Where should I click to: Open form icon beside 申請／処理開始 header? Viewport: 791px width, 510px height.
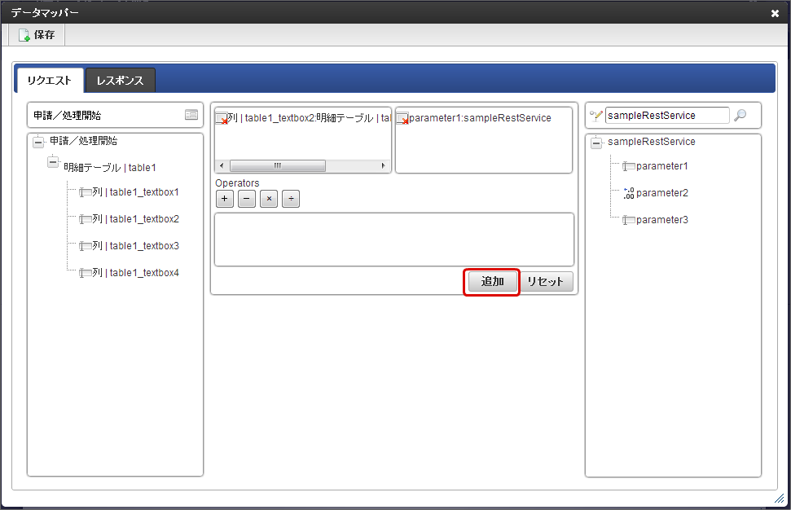click(191, 115)
